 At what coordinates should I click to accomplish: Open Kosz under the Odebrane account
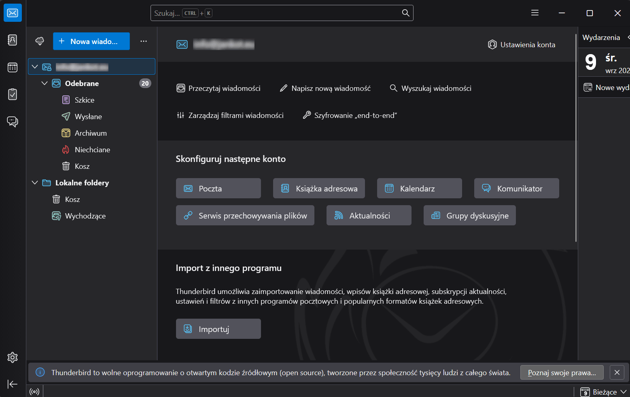pos(92,166)
